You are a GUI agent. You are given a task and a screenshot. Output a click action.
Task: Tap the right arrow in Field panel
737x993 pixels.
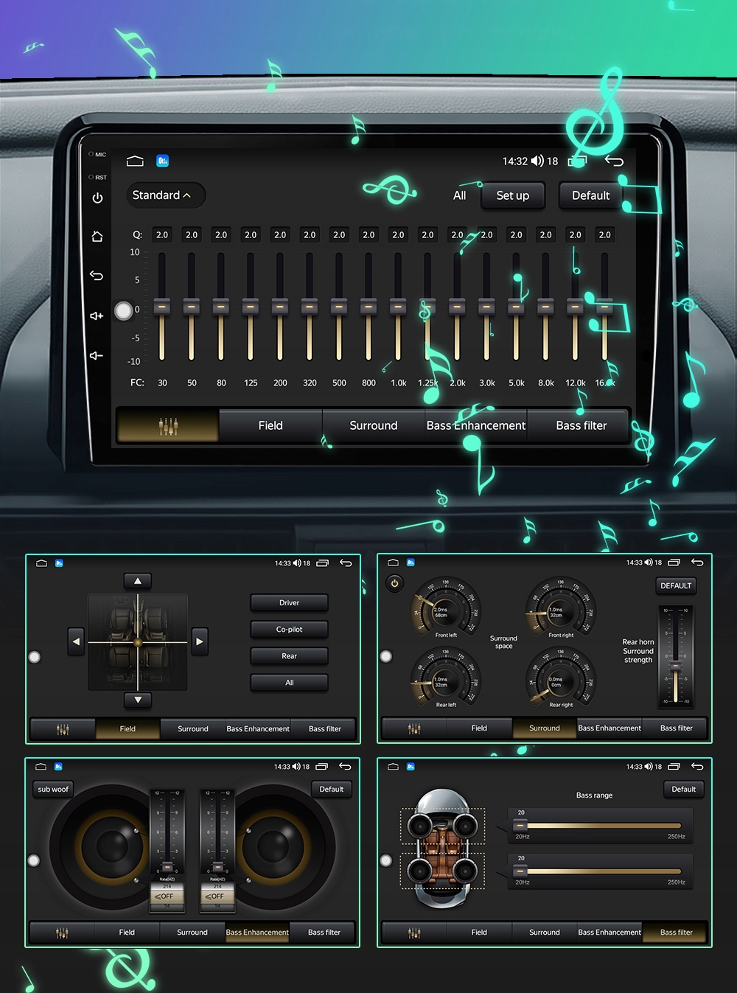[199, 641]
